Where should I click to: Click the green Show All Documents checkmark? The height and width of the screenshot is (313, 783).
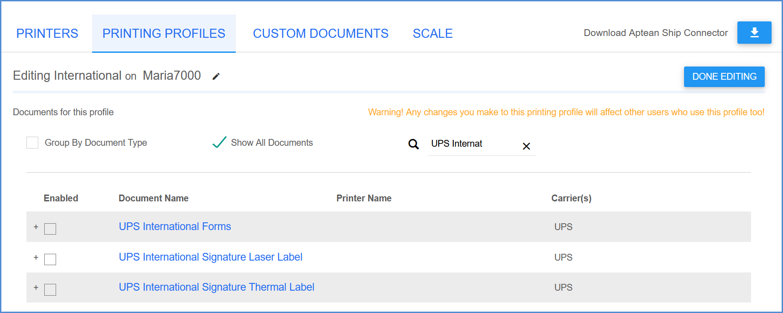[219, 142]
